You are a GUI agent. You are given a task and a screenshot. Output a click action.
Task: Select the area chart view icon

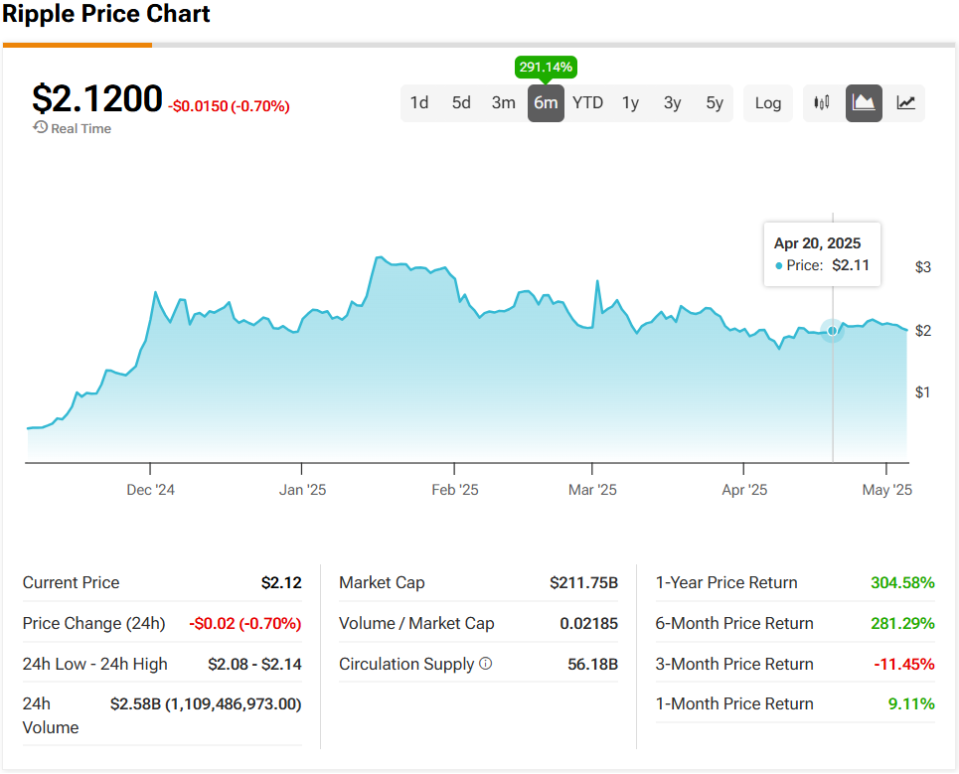point(864,102)
